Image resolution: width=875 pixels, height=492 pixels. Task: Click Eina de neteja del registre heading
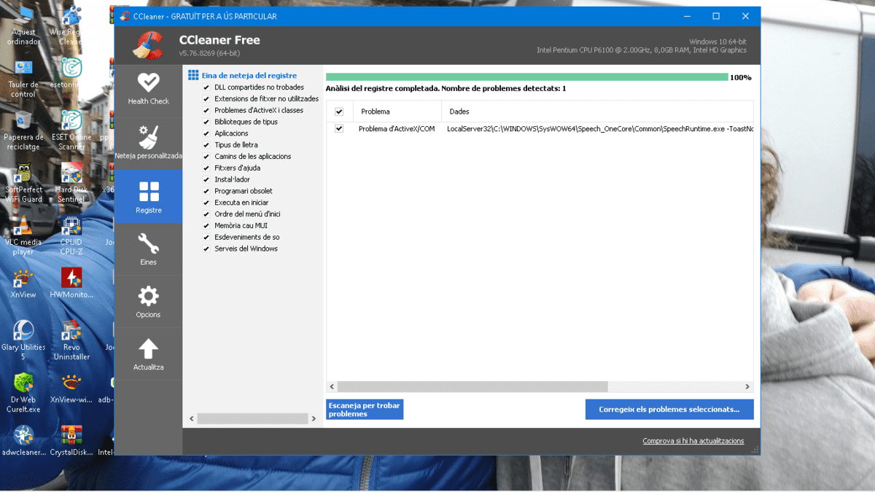pyautogui.click(x=249, y=75)
